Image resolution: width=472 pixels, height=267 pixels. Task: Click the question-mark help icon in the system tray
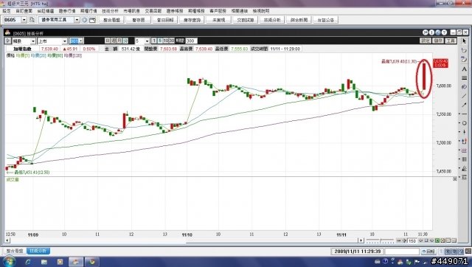(x=385, y=261)
